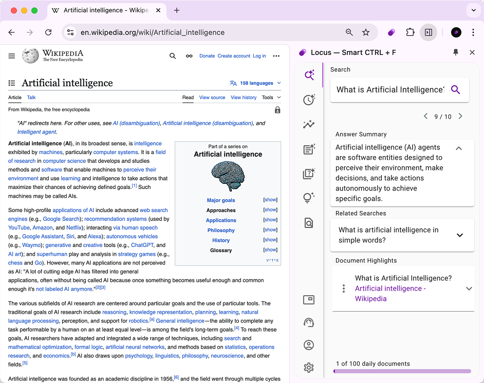Click the insights chart icon in Locus sidebar
Viewport: 484px width, 383px height.
click(309, 125)
